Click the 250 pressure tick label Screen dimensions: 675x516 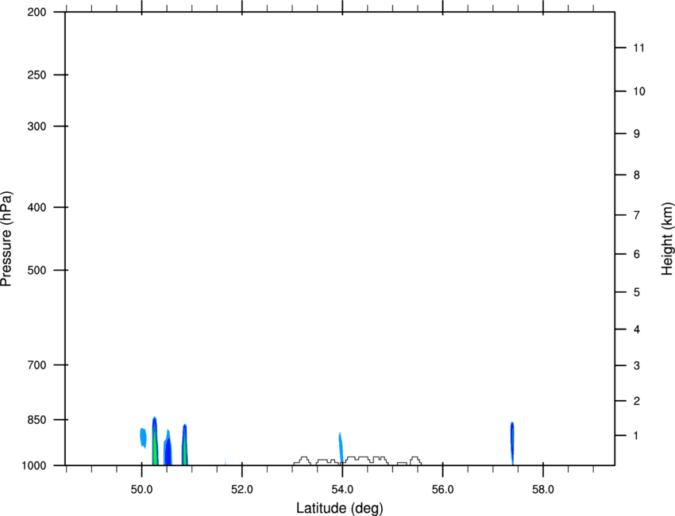coord(37,75)
